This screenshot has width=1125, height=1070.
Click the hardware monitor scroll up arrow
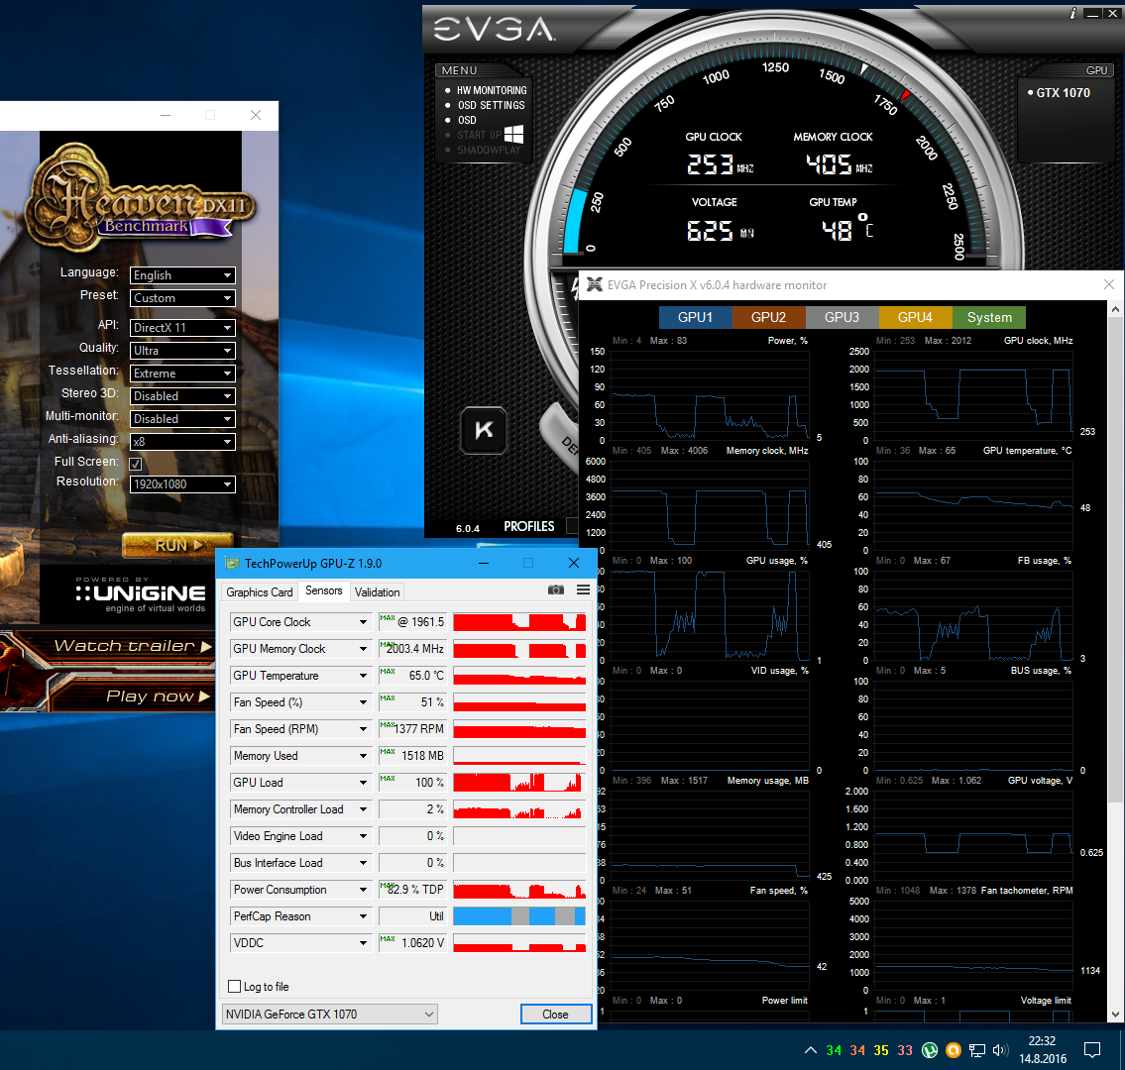1115,309
